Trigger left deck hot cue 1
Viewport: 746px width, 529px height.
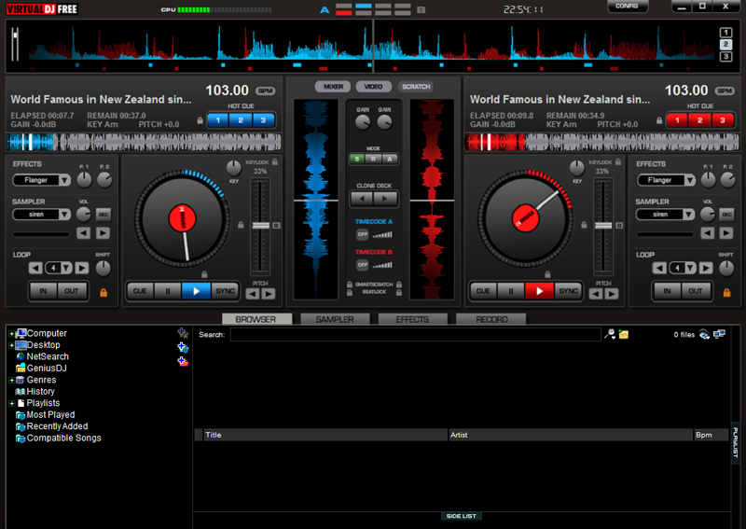pyautogui.click(x=218, y=120)
